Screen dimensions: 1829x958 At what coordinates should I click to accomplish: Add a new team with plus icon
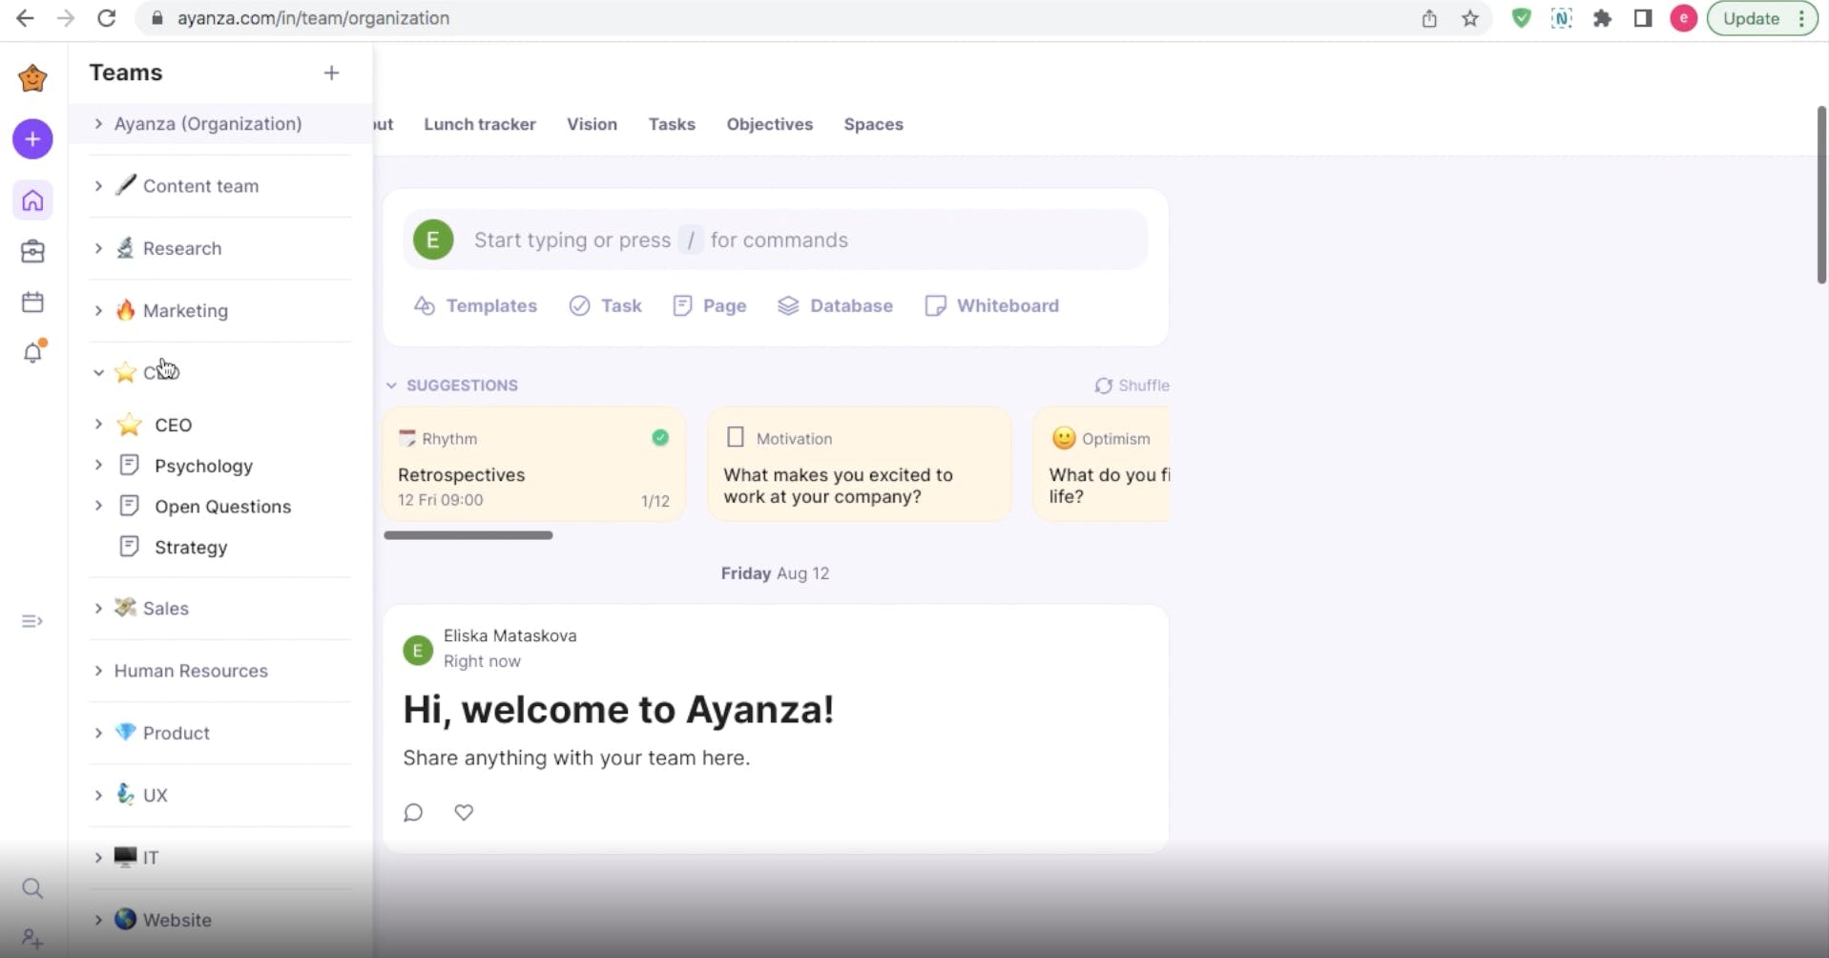tap(331, 73)
